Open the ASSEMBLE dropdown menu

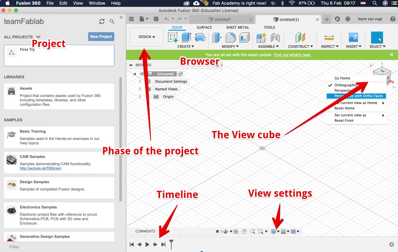(268, 47)
